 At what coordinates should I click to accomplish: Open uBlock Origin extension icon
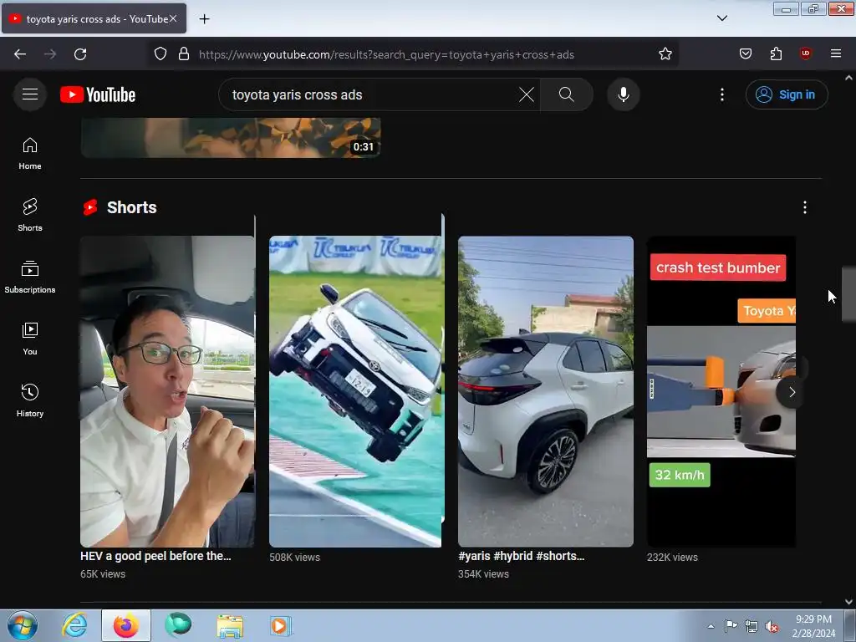tap(805, 53)
